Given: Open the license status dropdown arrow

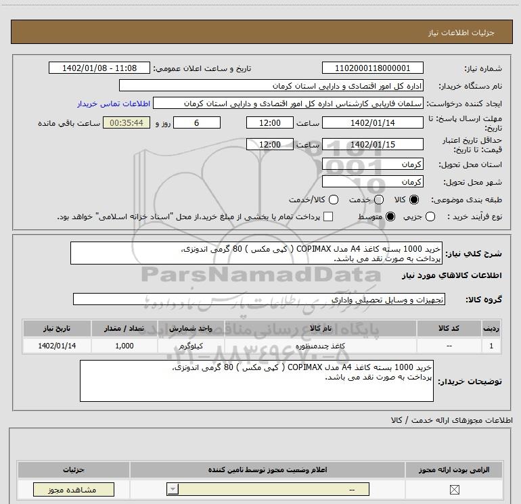Looking at the screenshot, I should 173,489.
